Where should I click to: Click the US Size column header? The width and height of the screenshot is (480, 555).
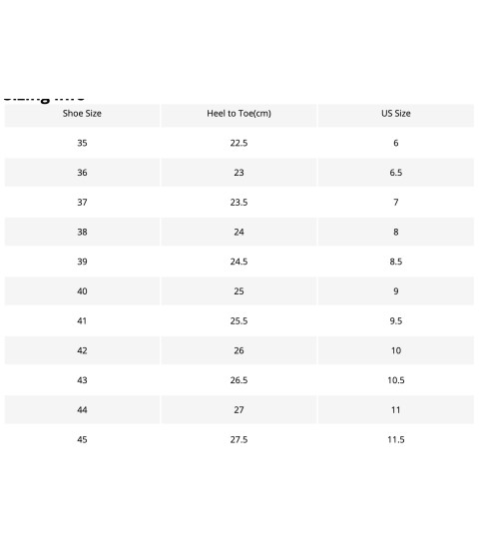396,114
